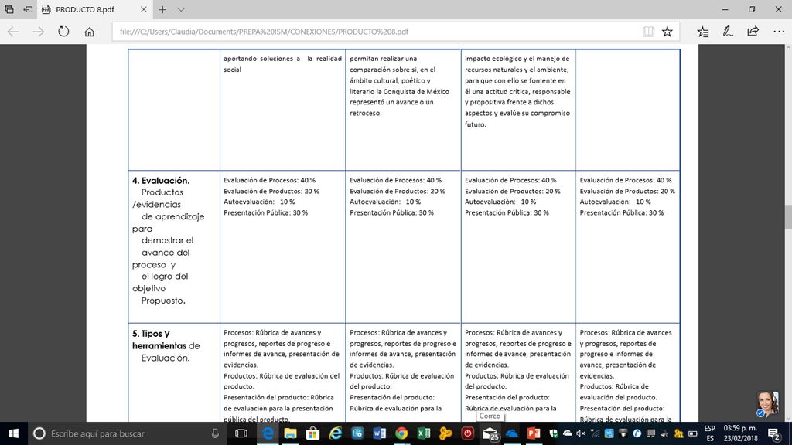This screenshot has width=792, height=445.
Task: Set these tabs aside
Action: pos(28,9)
